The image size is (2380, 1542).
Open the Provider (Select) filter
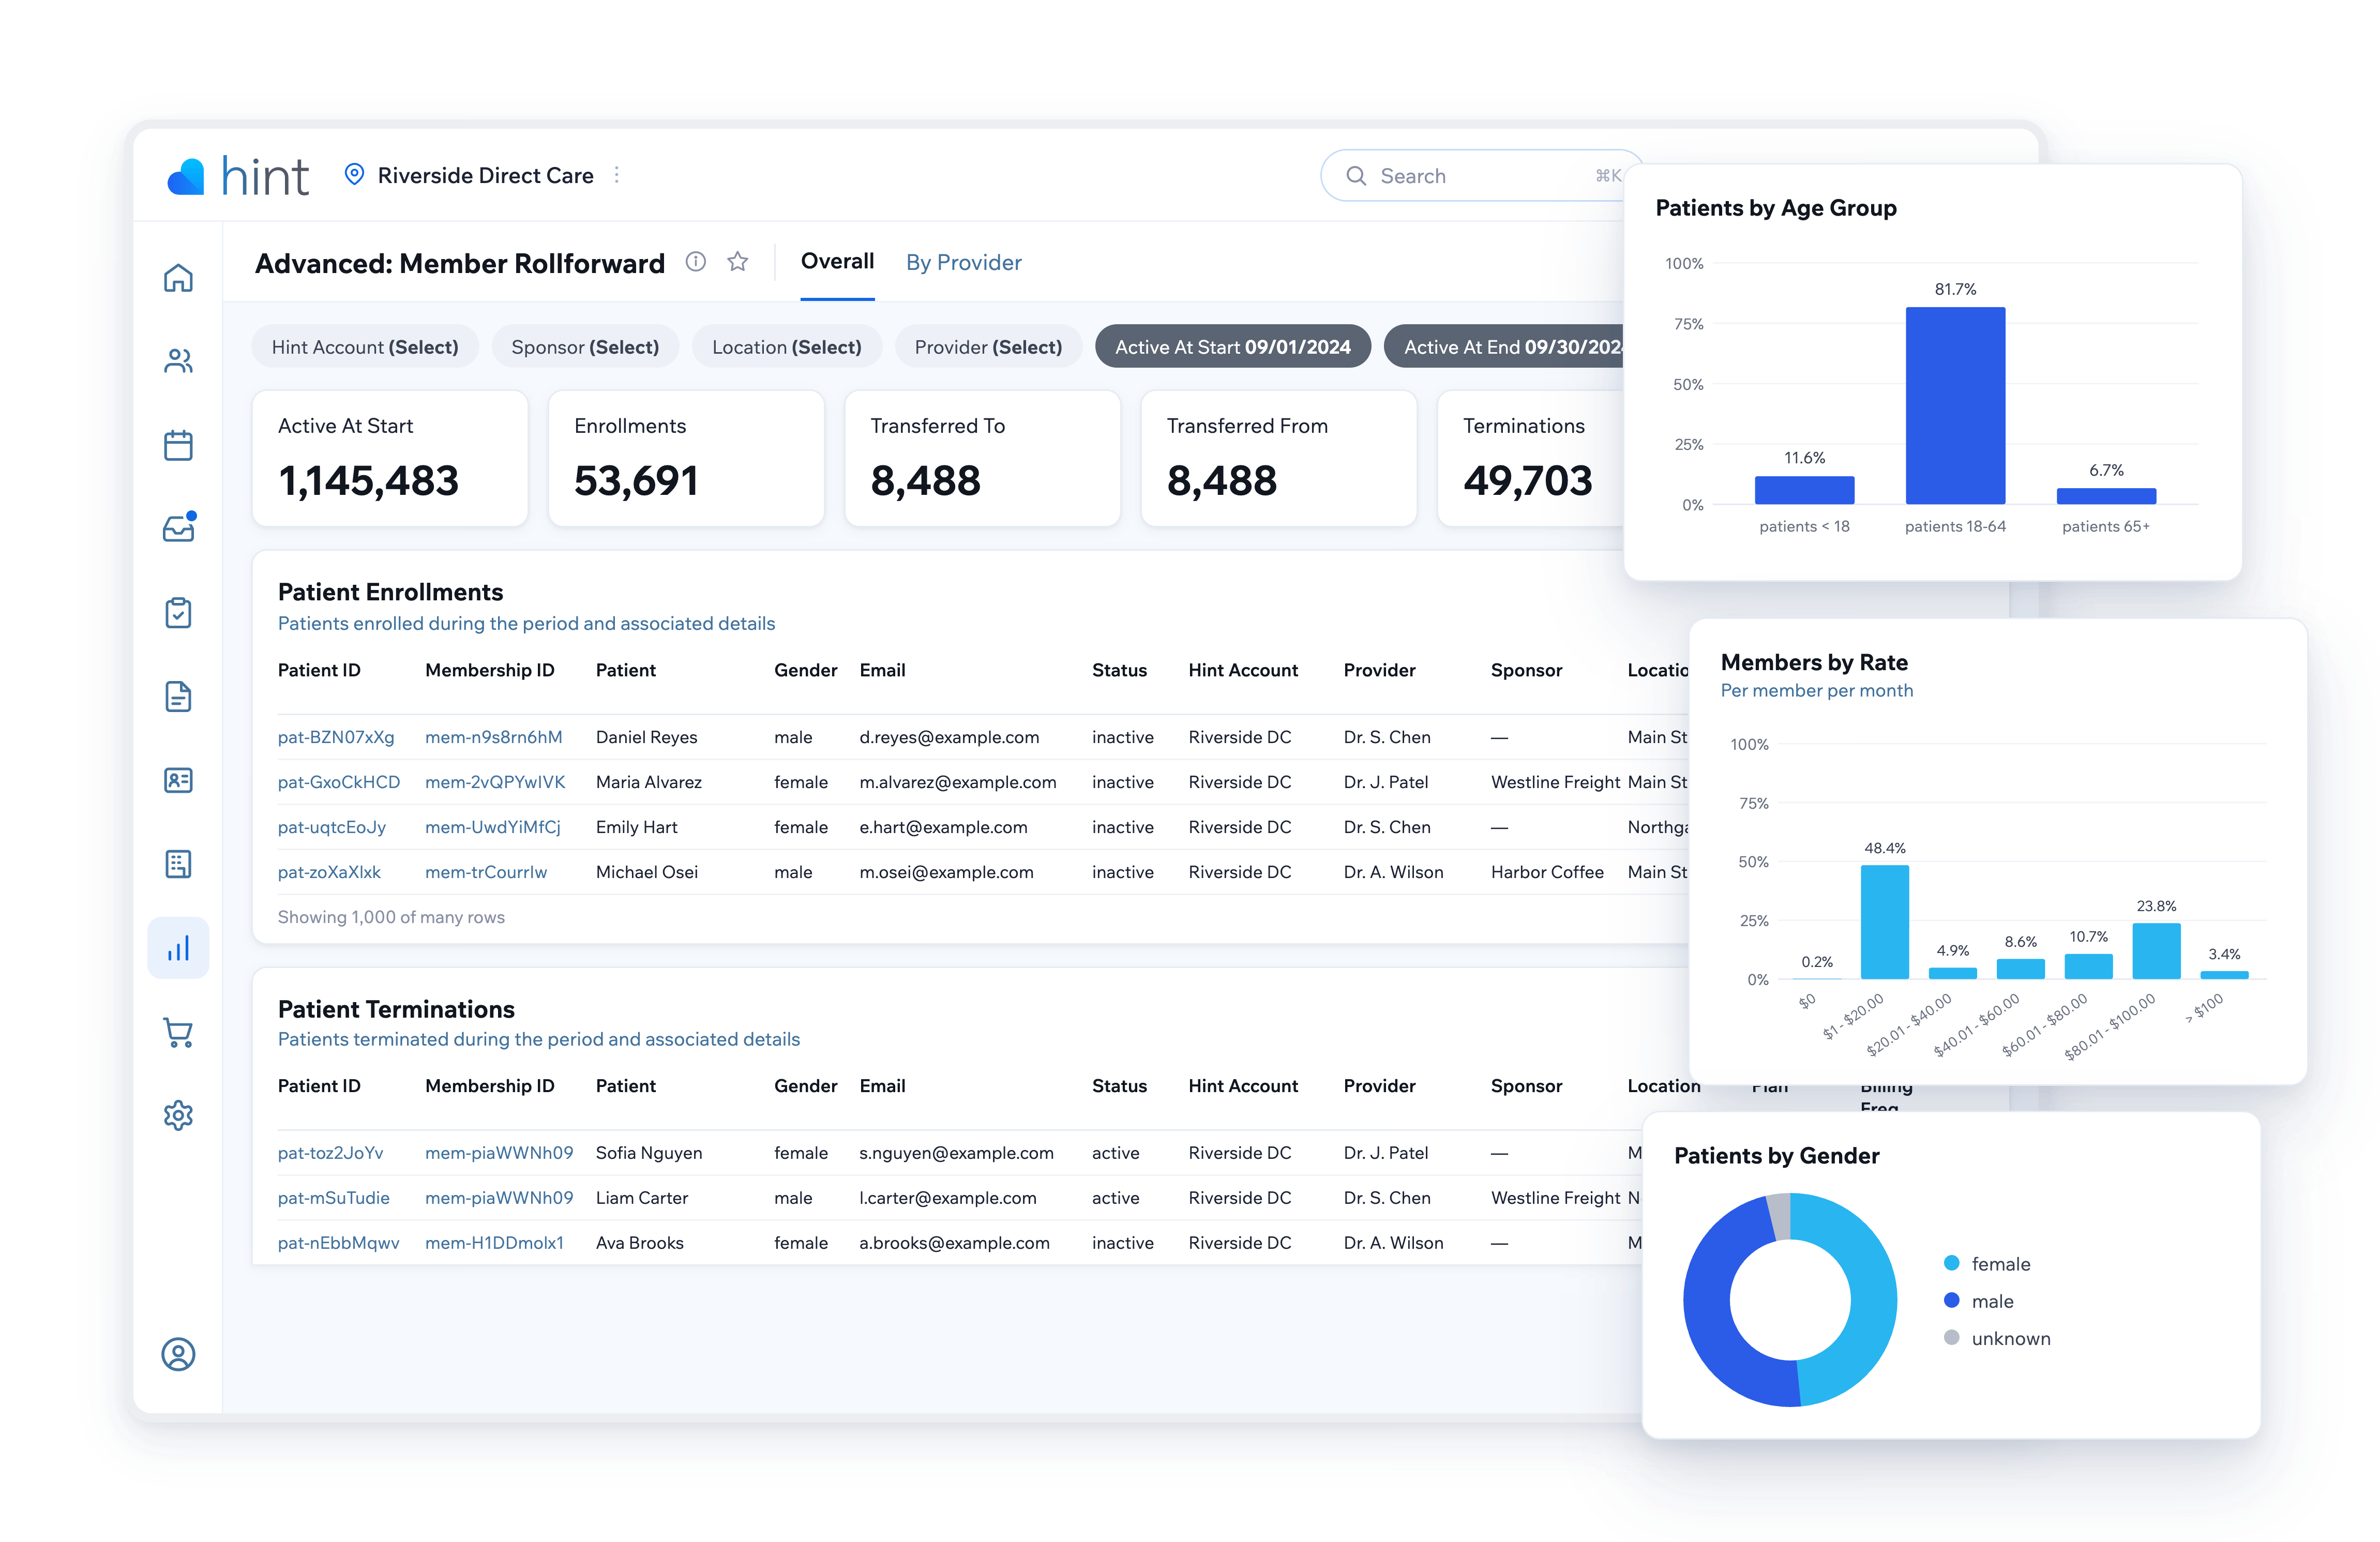[988, 347]
